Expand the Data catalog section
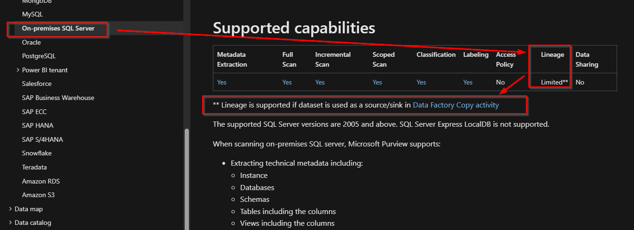 pyautogui.click(x=11, y=223)
